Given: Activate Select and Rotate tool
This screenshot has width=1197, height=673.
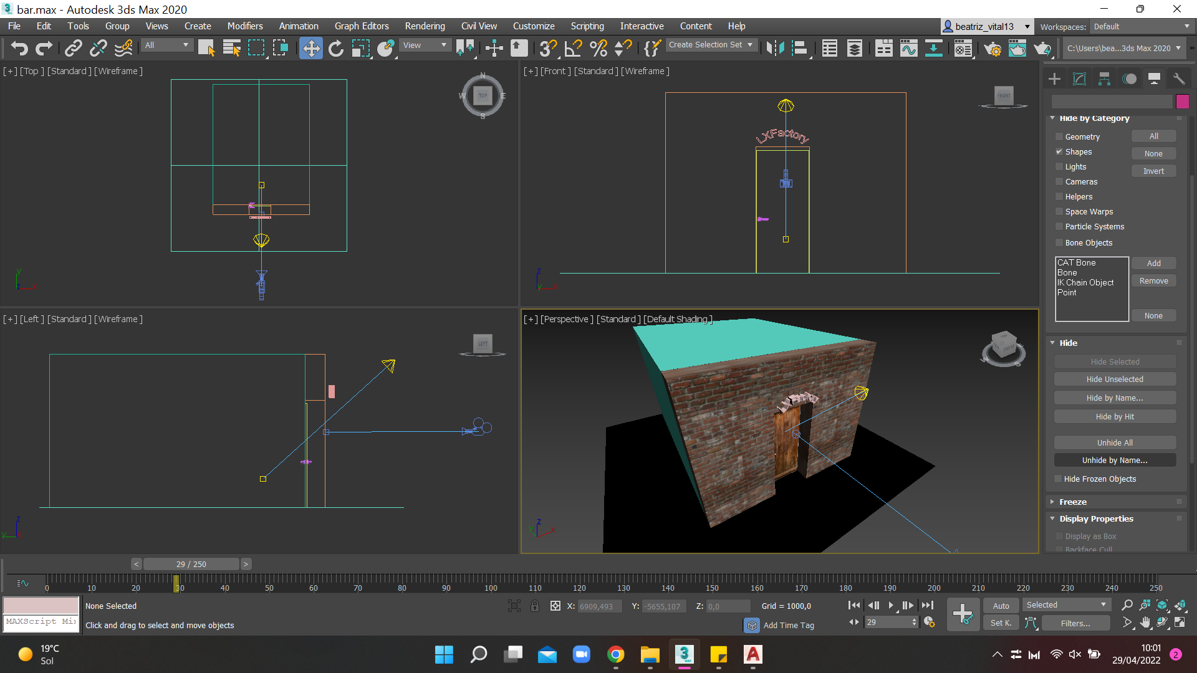Looking at the screenshot, I should [x=336, y=48].
